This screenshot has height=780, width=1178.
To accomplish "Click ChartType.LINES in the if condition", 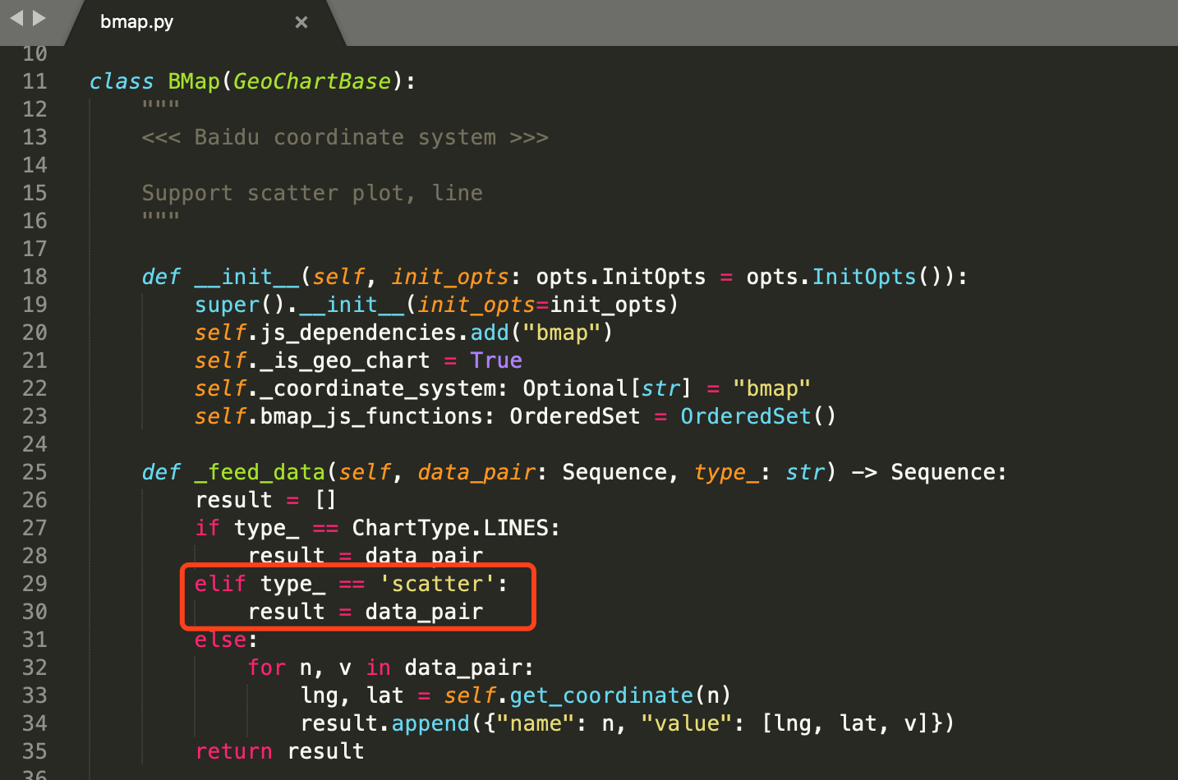I will 450,528.
